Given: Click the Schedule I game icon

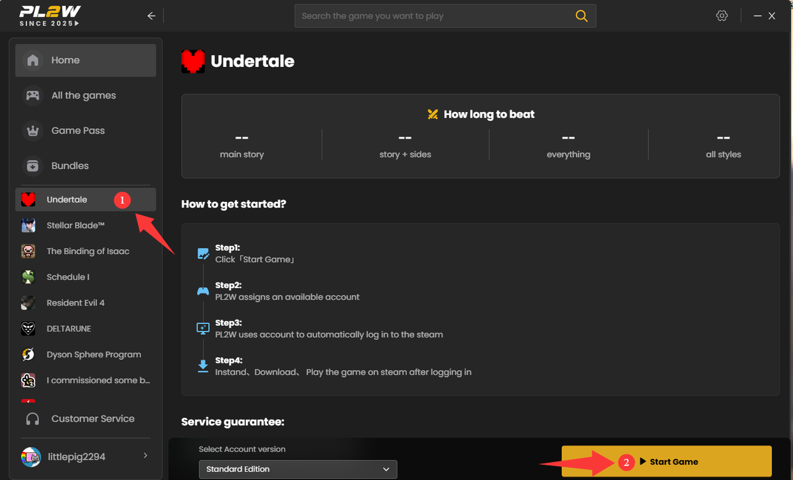Looking at the screenshot, I should point(28,277).
